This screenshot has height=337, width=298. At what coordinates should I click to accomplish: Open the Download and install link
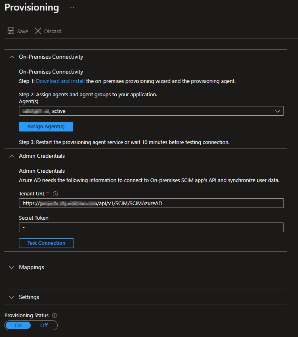[x=61, y=81]
